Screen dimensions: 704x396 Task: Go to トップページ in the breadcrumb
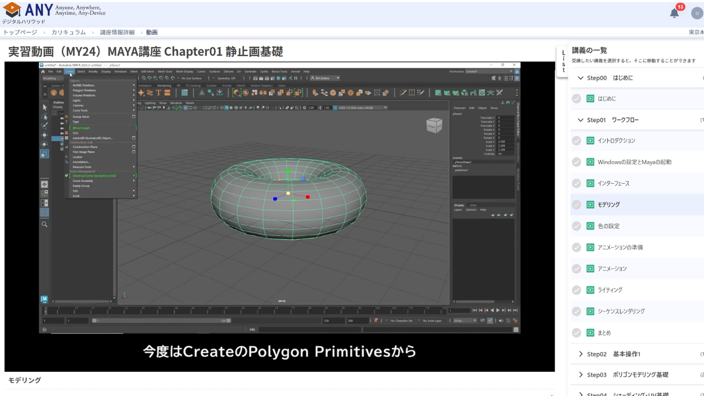[20, 32]
